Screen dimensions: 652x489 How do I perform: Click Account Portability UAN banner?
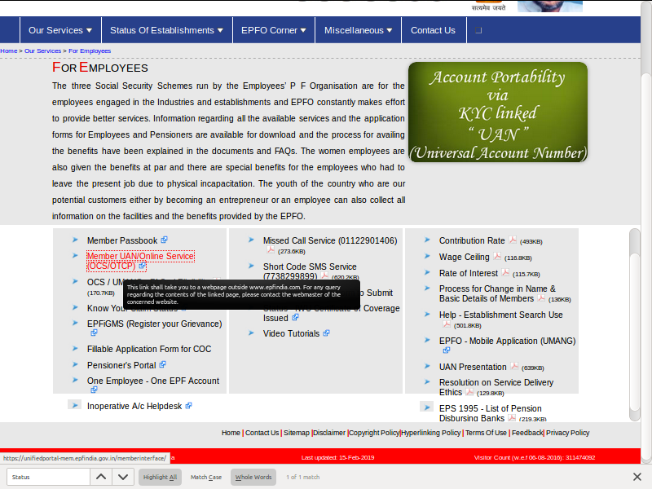497,112
